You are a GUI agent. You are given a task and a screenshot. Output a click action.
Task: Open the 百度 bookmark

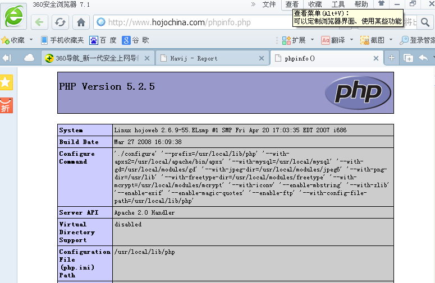tap(103, 40)
